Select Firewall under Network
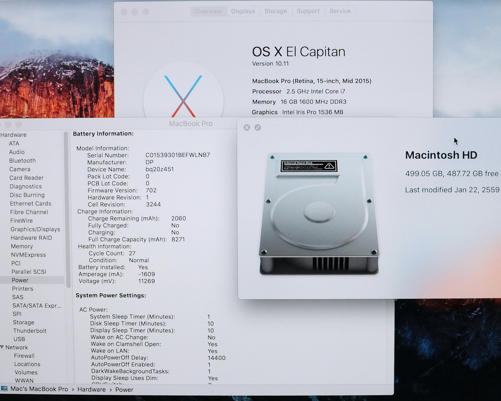This screenshot has width=501, height=401. point(24,355)
